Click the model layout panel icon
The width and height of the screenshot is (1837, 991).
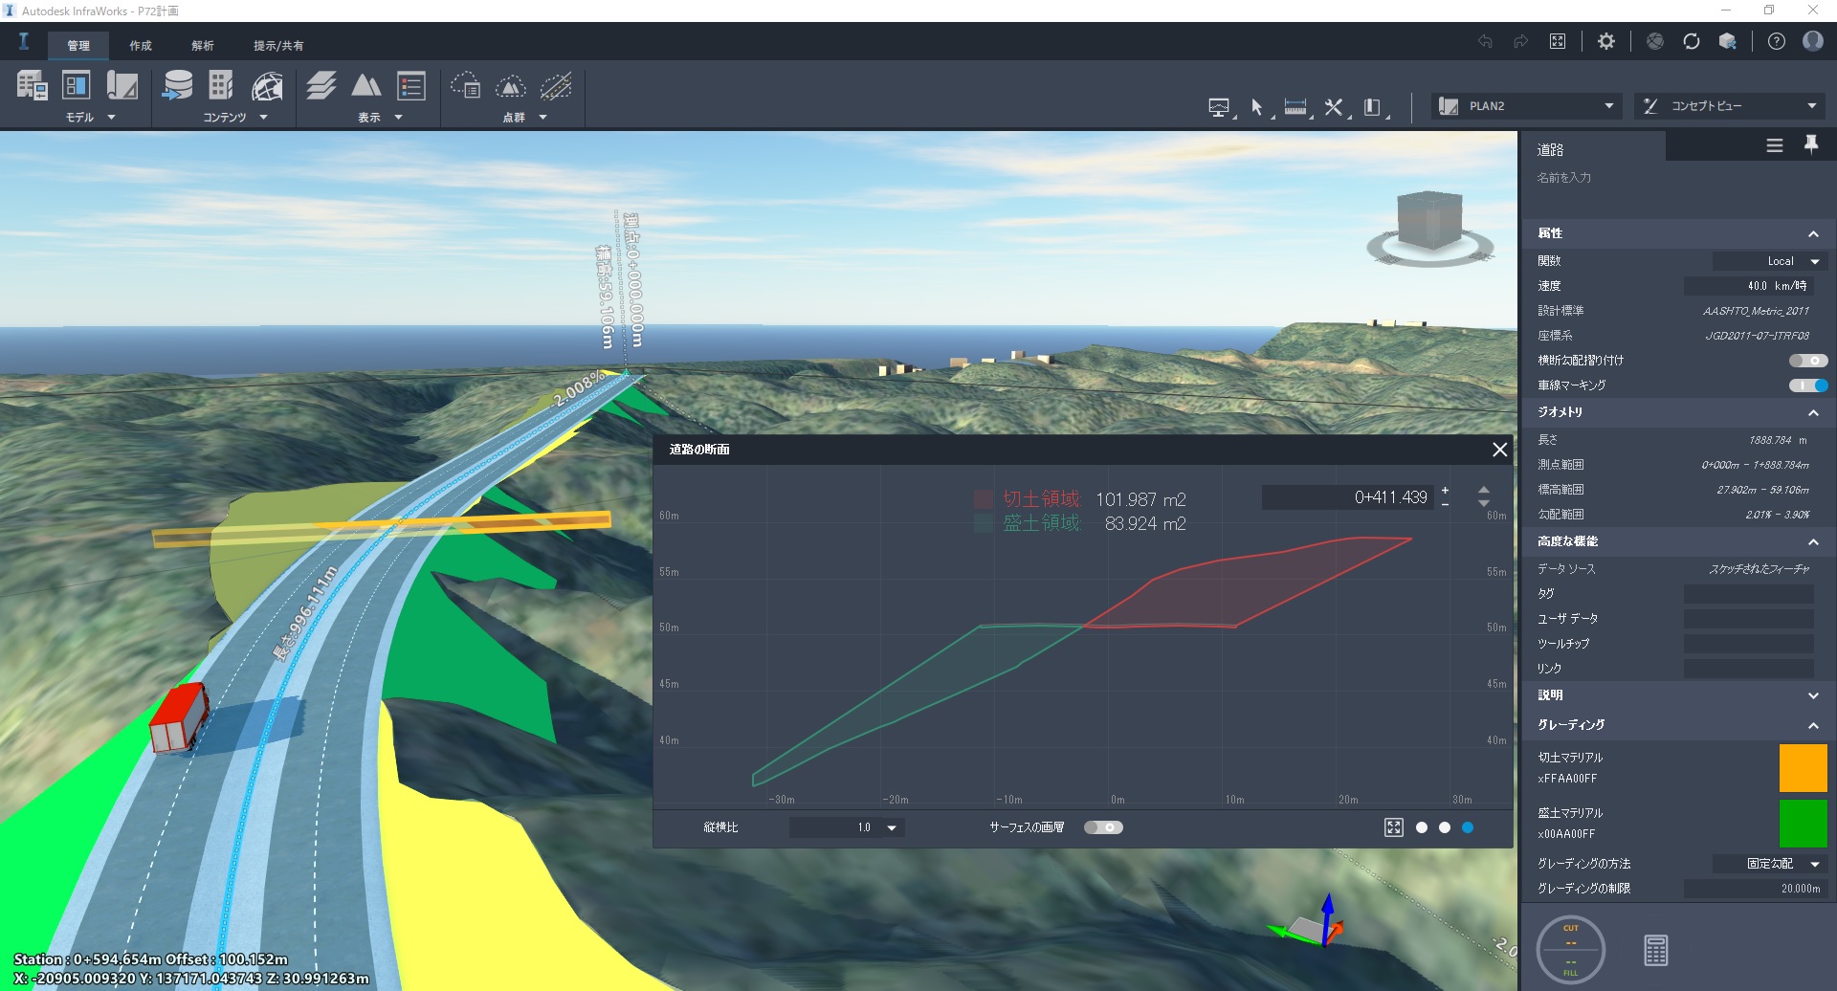coord(76,86)
